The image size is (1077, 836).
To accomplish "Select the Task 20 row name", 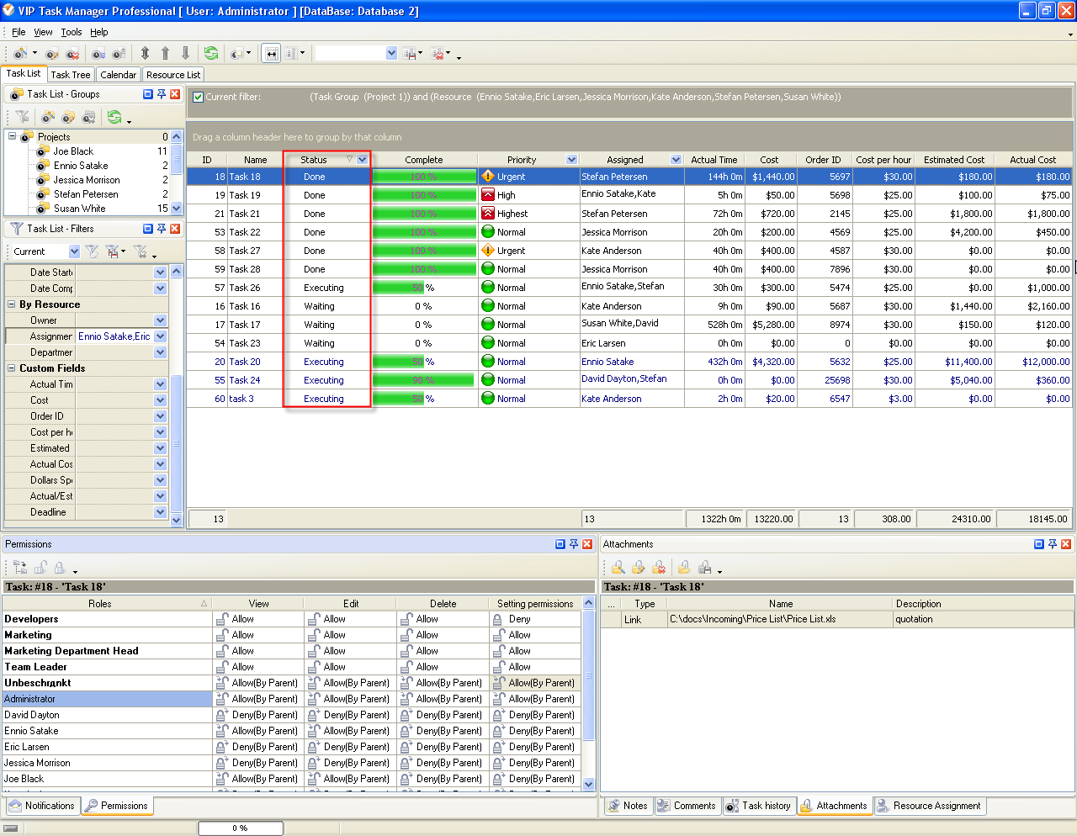I will click(x=245, y=362).
